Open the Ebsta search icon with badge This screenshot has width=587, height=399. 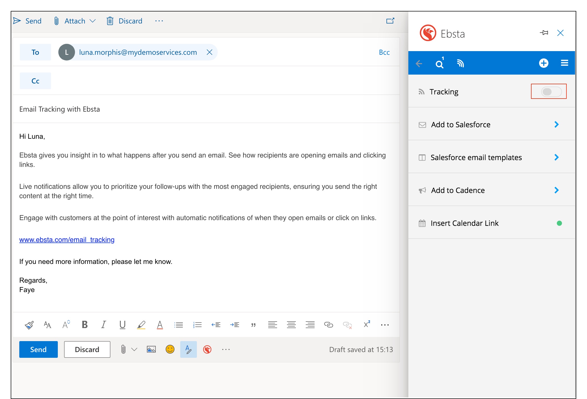[440, 63]
